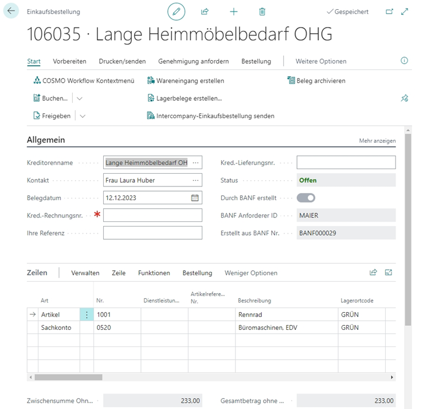Viewport: 431px width, 409px height.
Task: Click the pin action bar icon
Action: (404, 99)
